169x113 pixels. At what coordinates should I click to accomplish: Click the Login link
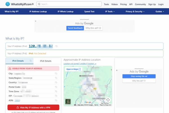tap(161, 4)
